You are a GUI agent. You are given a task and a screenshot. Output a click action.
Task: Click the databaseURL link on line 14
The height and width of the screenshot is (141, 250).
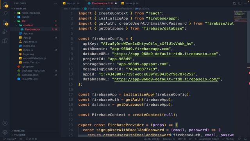pyautogui.click(x=166, y=79)
